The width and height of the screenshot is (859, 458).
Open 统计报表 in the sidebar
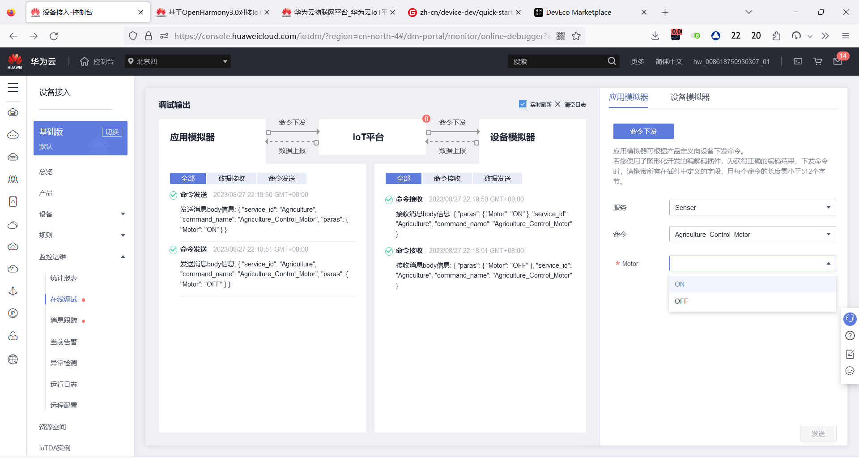coord(64,278)
